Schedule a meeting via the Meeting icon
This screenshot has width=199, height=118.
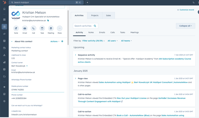pos(51,28)
